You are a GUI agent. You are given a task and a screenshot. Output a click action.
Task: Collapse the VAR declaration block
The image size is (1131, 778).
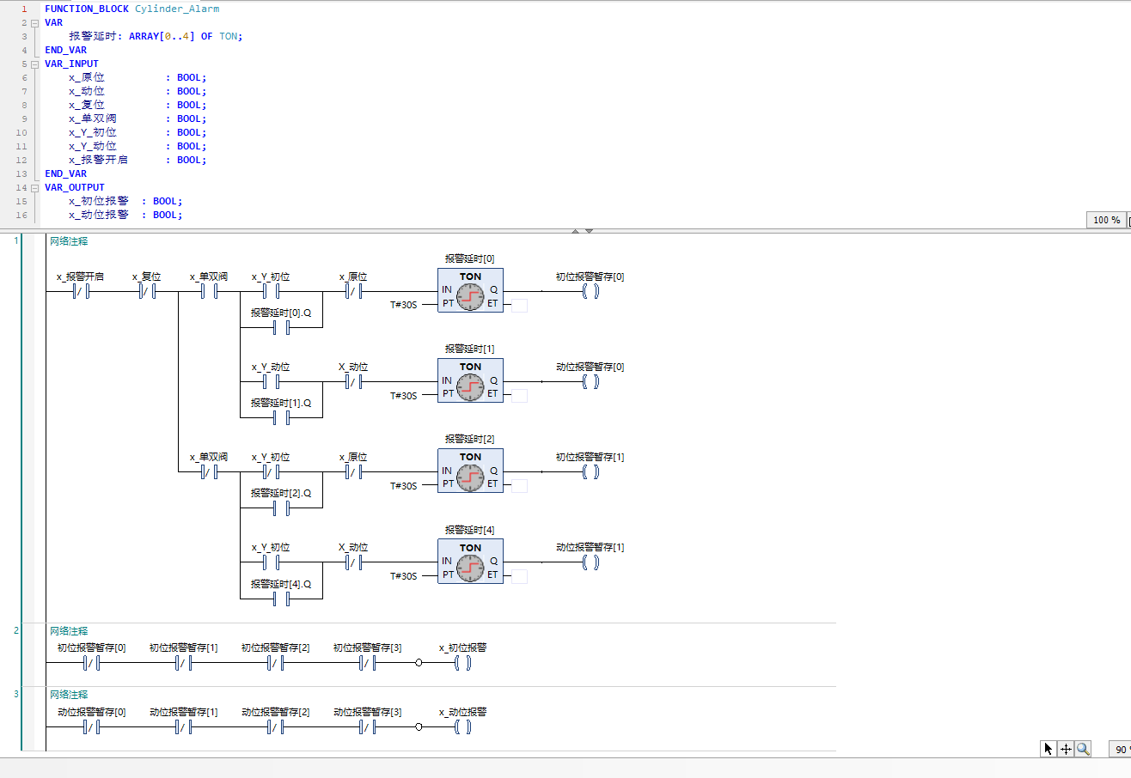click(x=35, y=23)
